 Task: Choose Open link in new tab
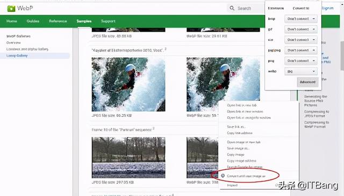point(241,105)
